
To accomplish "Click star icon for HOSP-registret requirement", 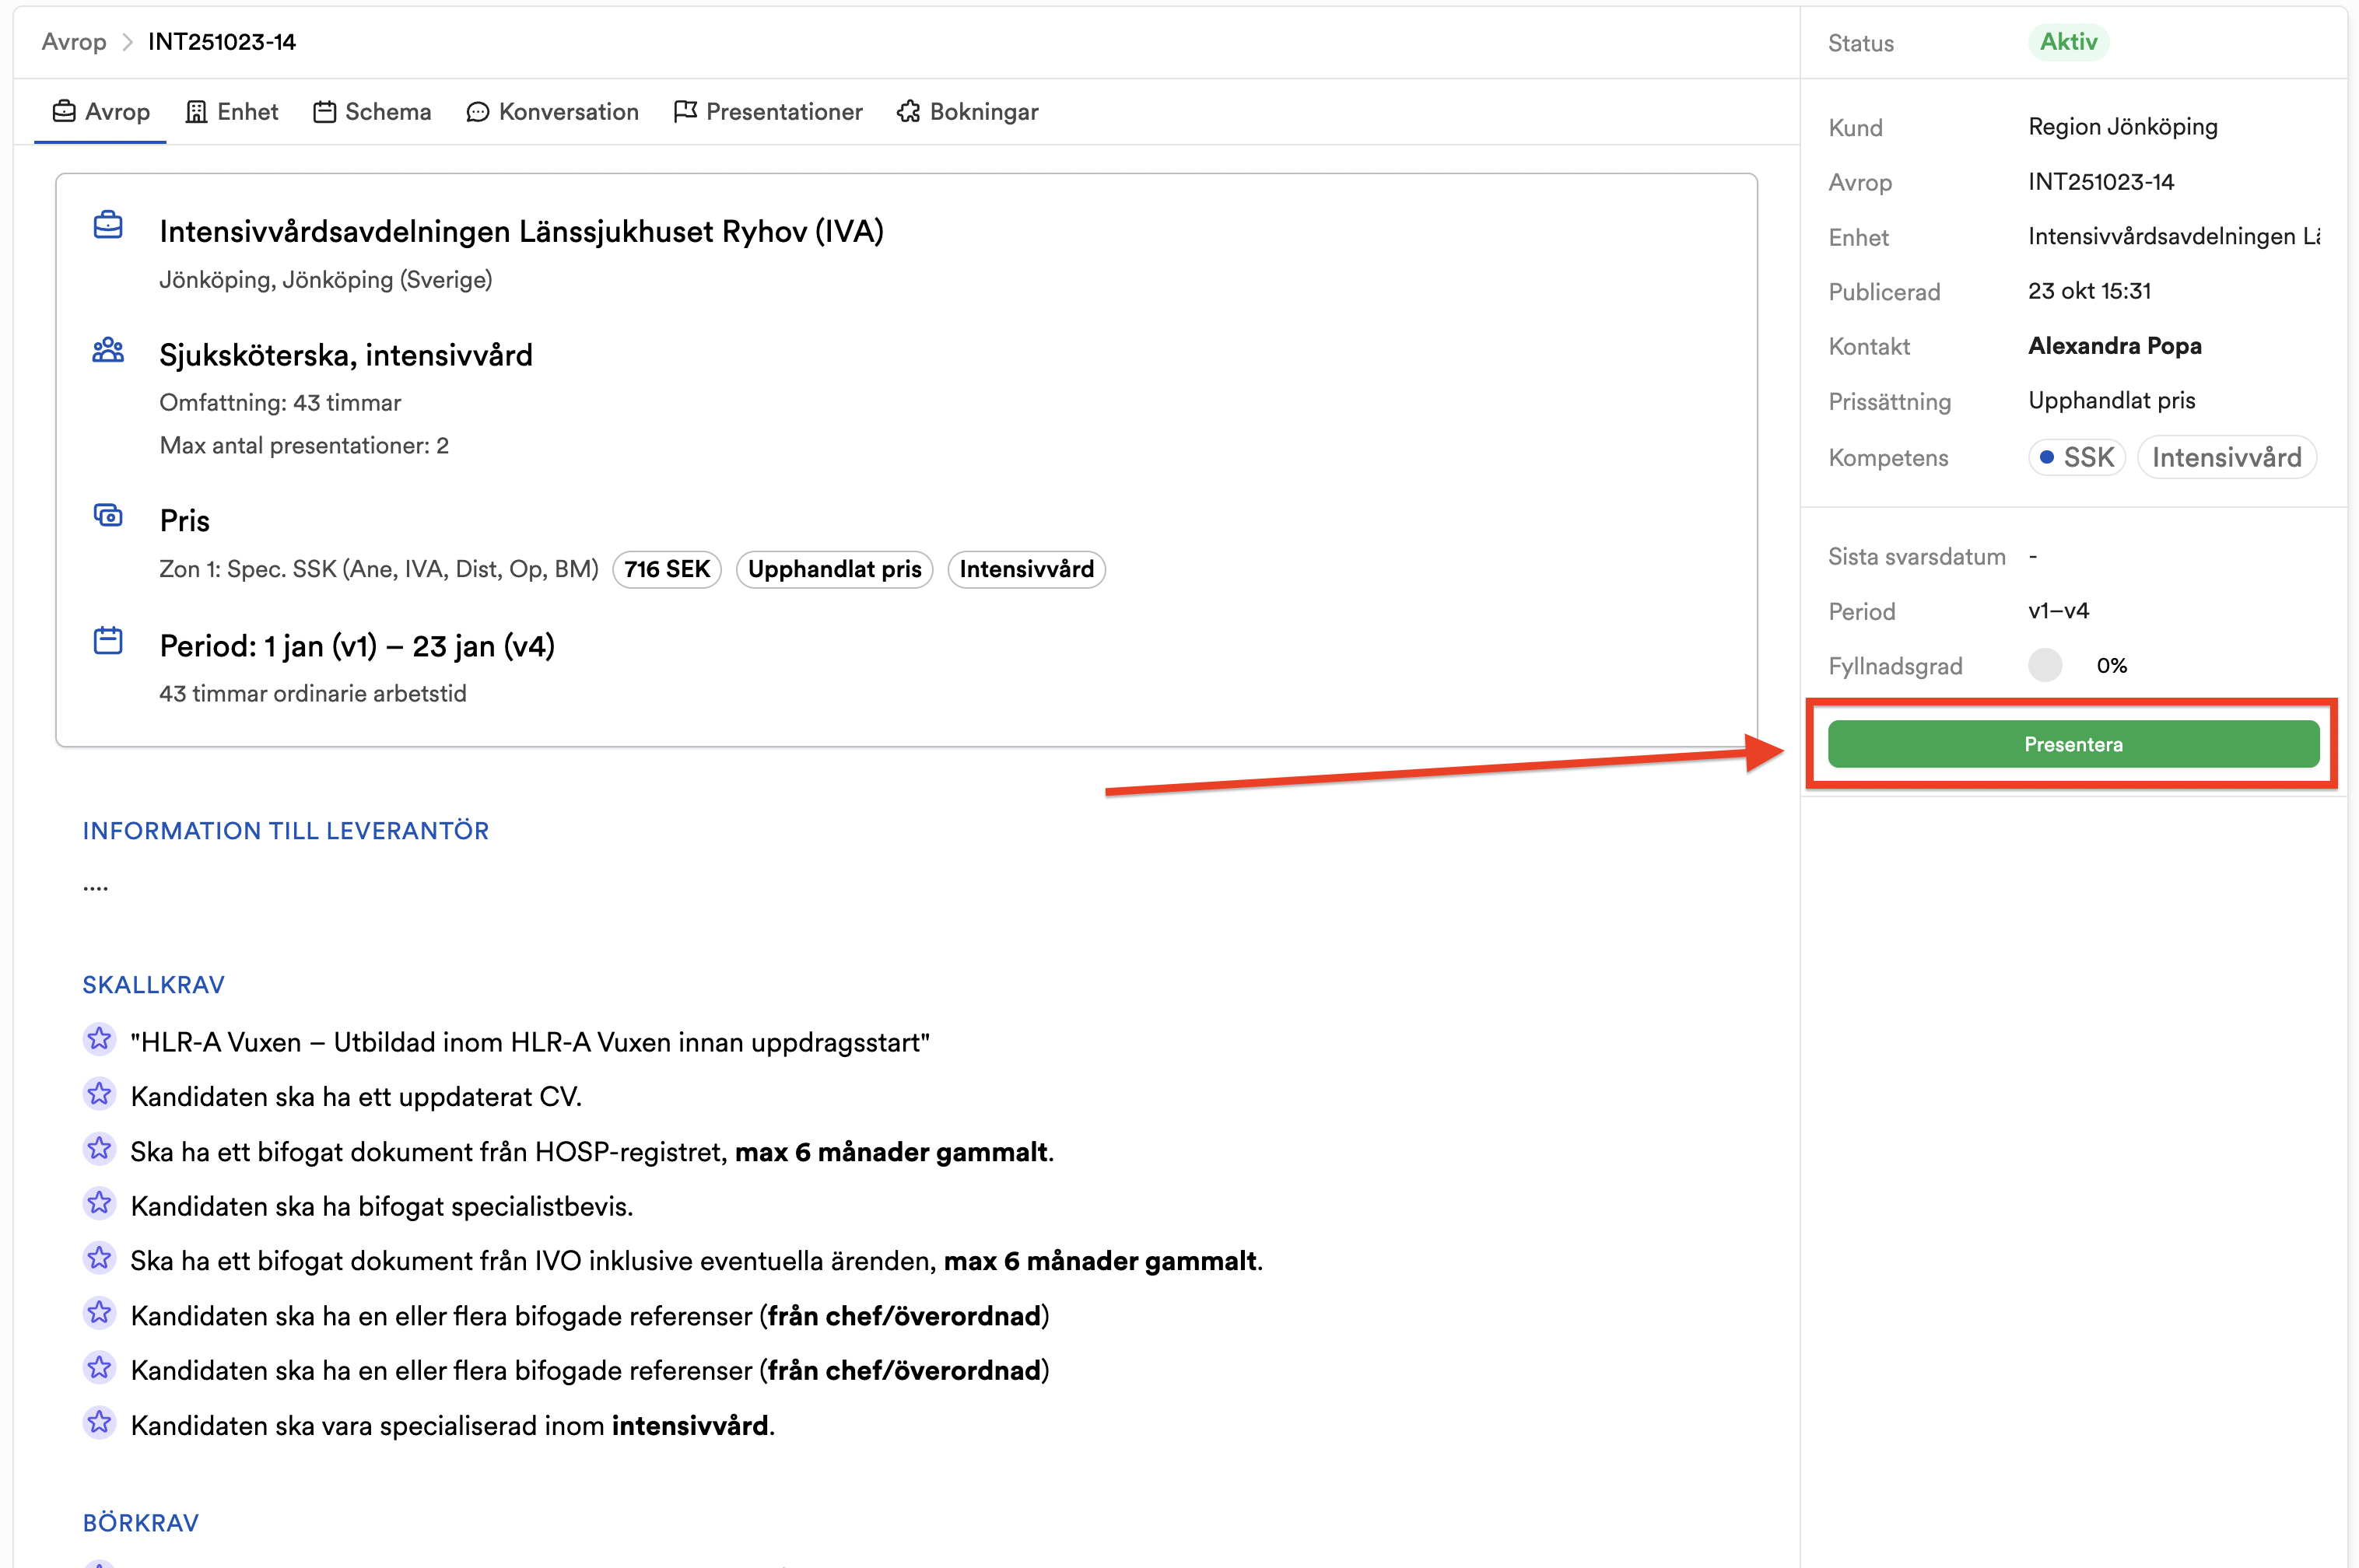I will [x=99, y=1149].
